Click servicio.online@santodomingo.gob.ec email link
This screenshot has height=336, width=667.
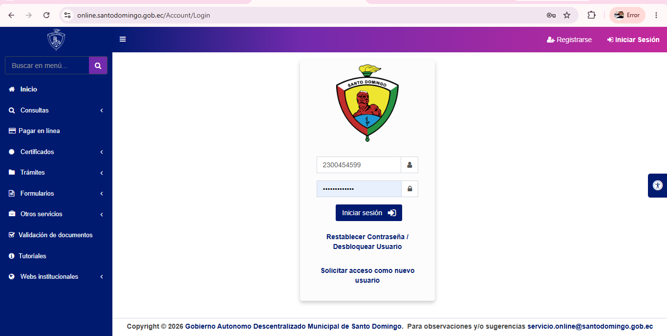590,326
